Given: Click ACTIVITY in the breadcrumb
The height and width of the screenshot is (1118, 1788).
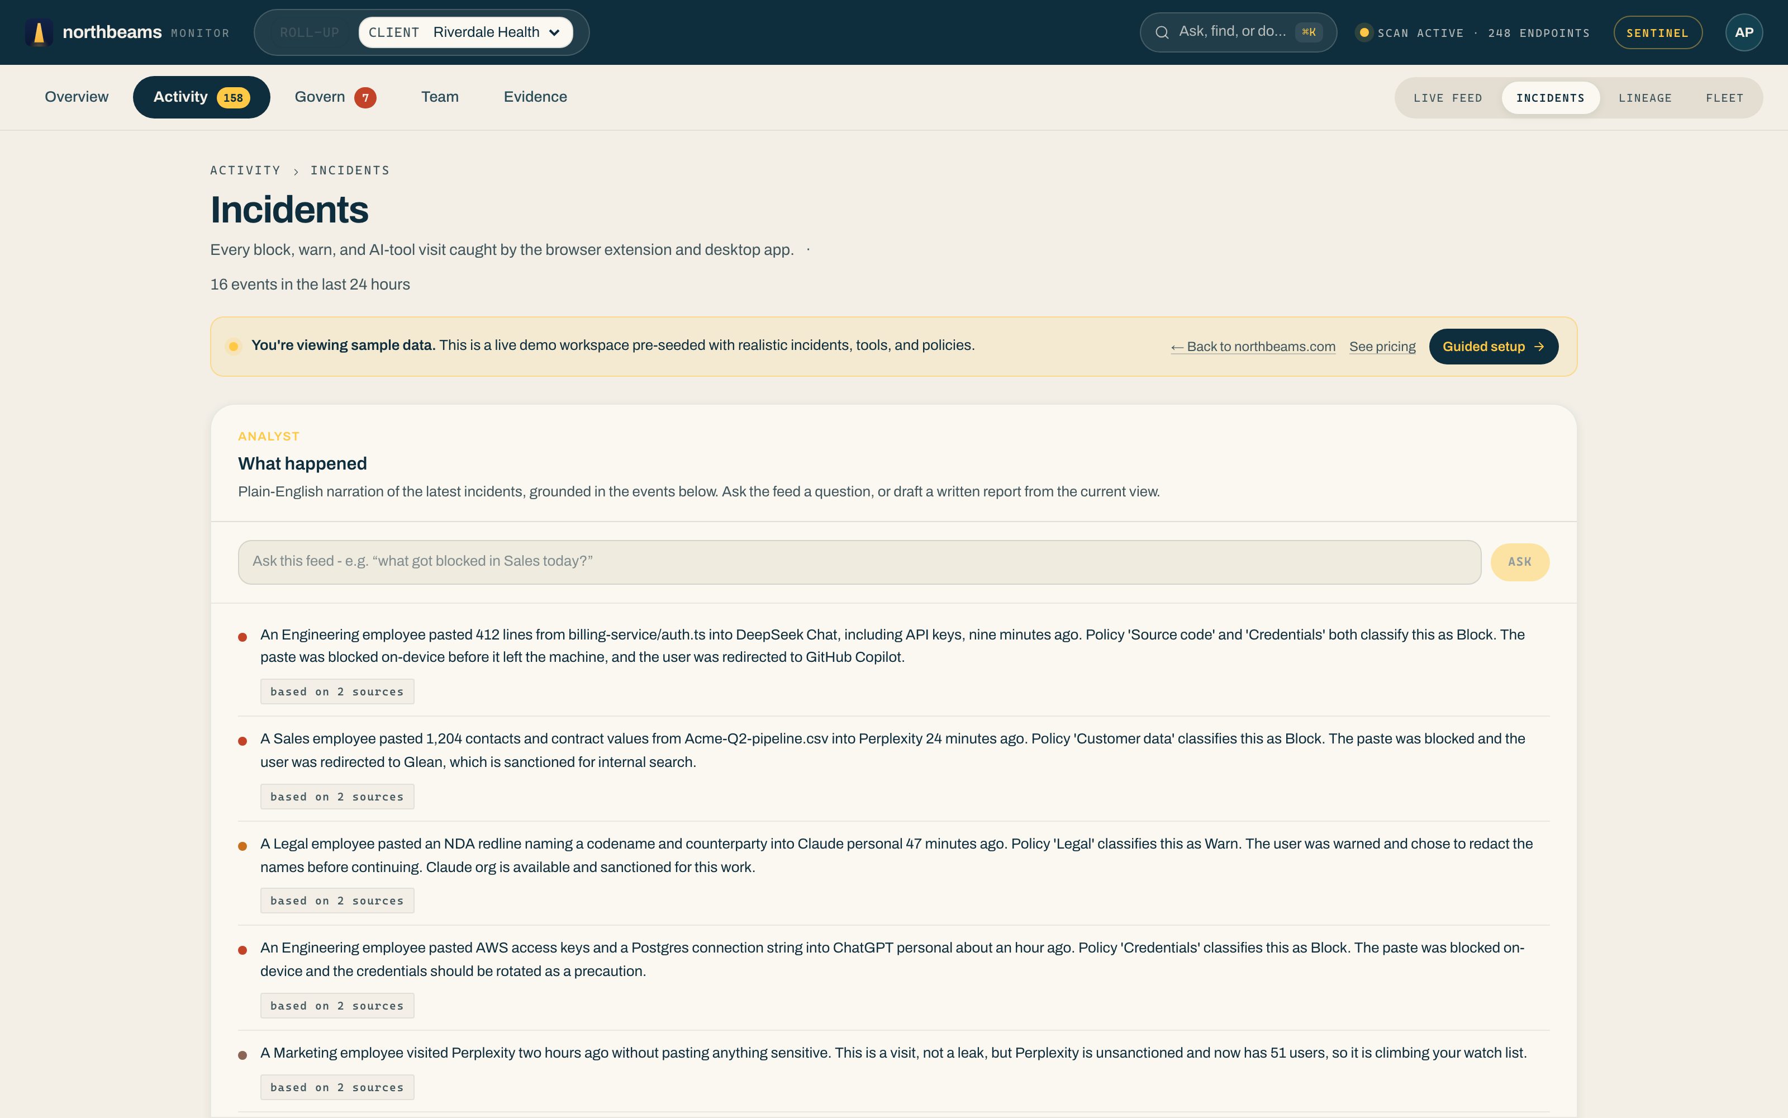Looking at the screenshot, I should pos(245,171).
